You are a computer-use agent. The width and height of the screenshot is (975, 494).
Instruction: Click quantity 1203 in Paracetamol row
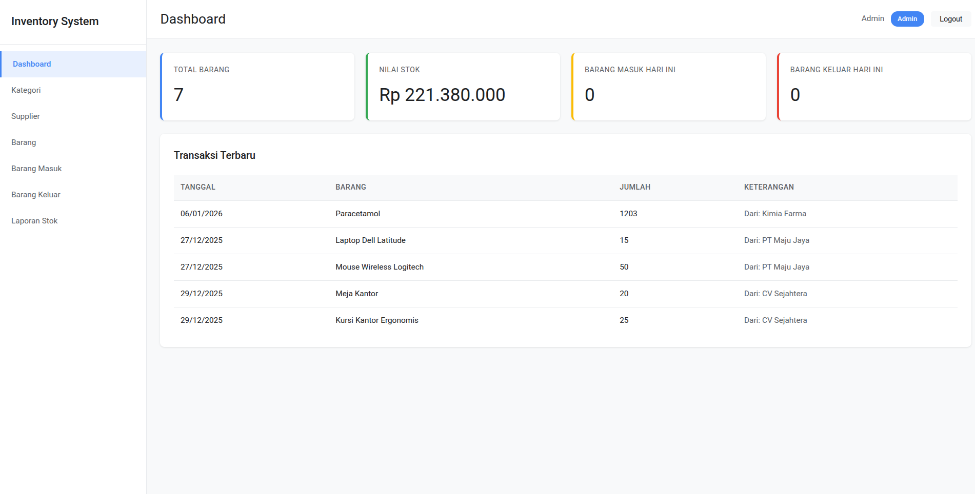point(628,214)
